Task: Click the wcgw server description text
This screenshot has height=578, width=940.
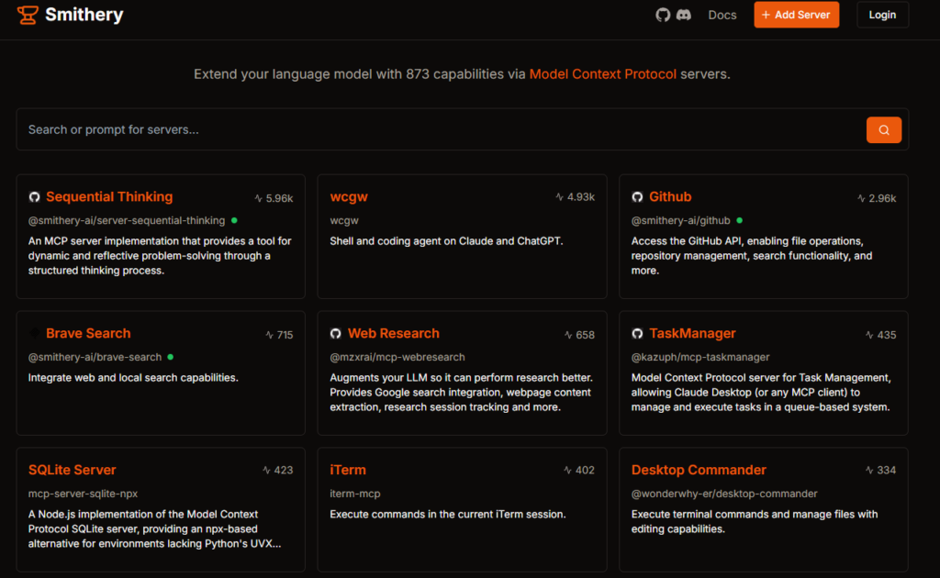Action: 446,241
